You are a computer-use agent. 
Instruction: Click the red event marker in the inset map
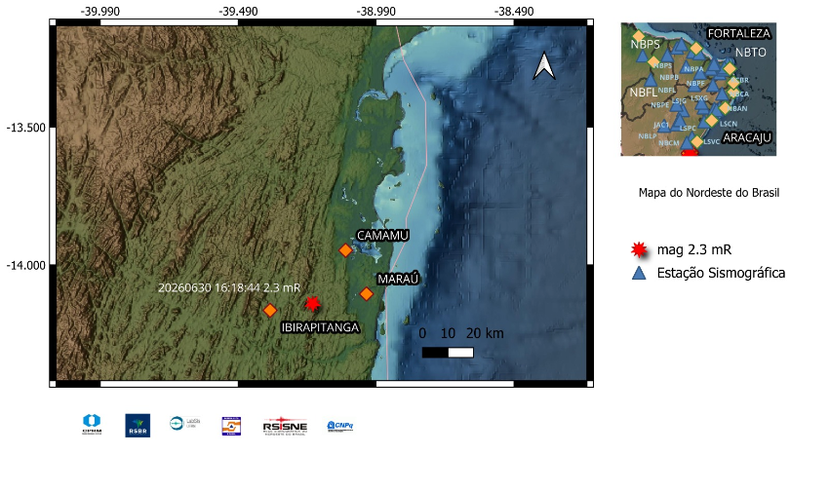690,153
